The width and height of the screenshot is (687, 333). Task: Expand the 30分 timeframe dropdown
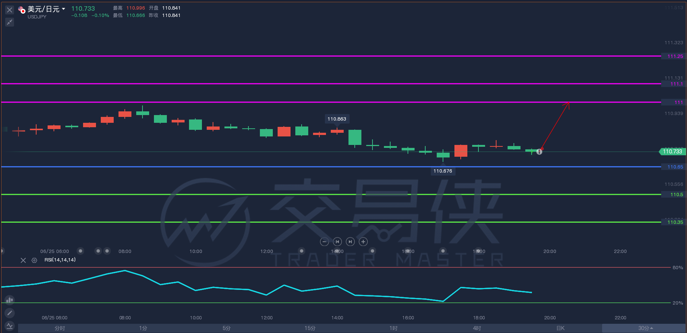point(644,328)
